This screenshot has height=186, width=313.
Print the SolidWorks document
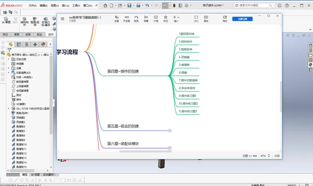(x=138, y=5)
